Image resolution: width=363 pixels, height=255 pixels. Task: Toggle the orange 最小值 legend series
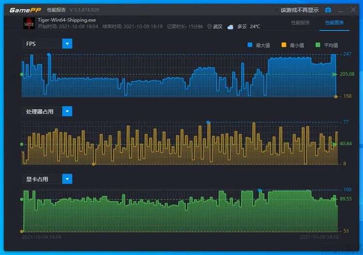click(284, 45)
